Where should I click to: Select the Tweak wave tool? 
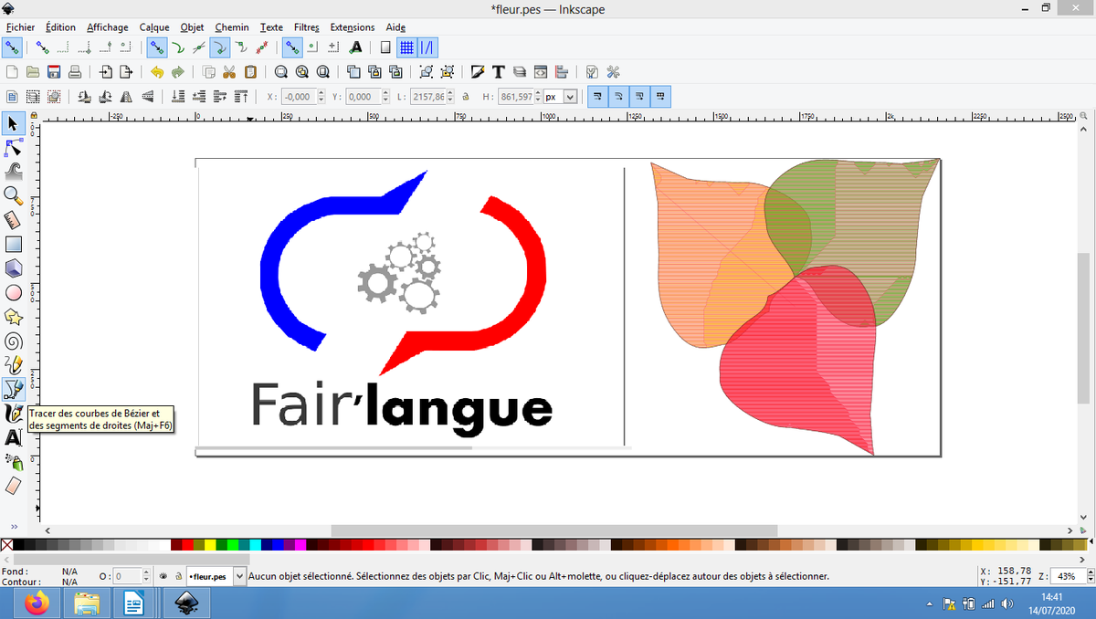[x=13, y=171]
